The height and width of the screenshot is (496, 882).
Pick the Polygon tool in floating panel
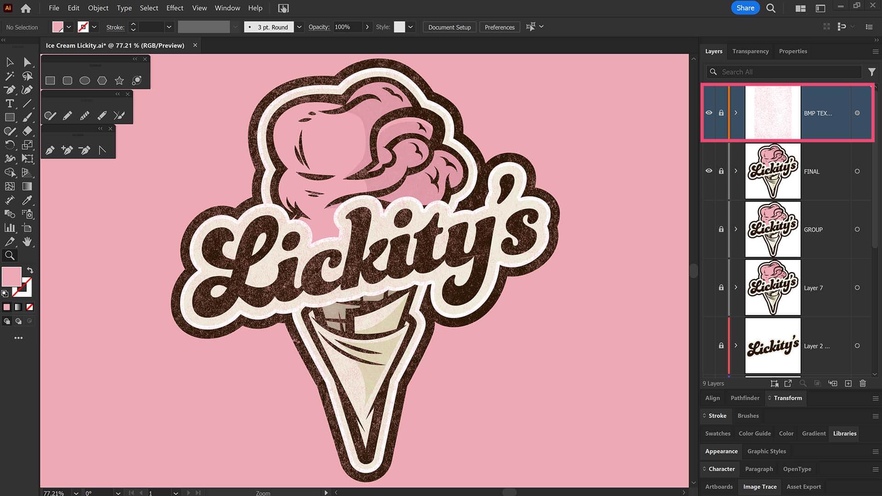click(102, 80)
